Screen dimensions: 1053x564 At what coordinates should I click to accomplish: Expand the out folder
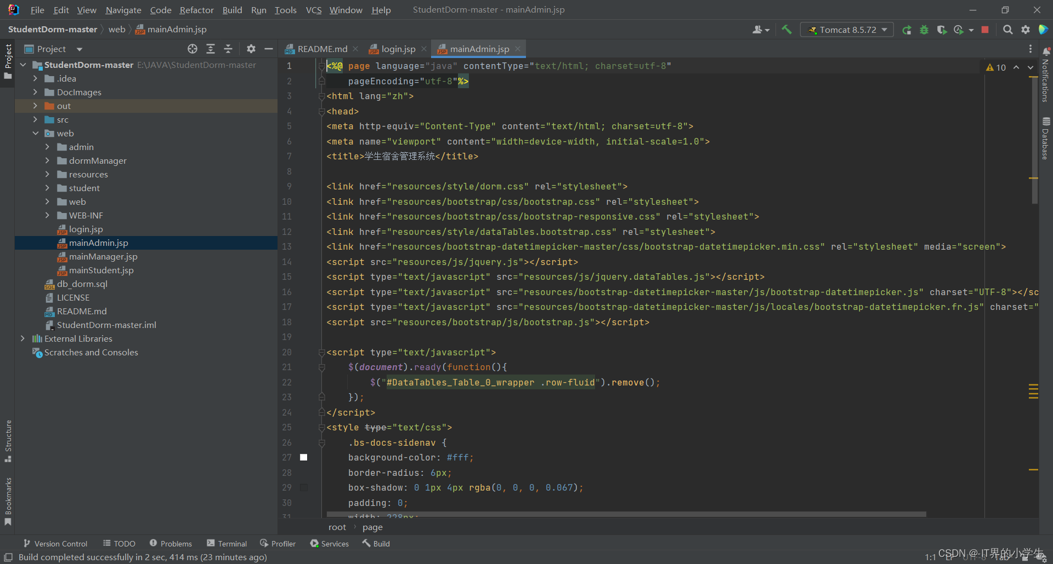[35, 106]
